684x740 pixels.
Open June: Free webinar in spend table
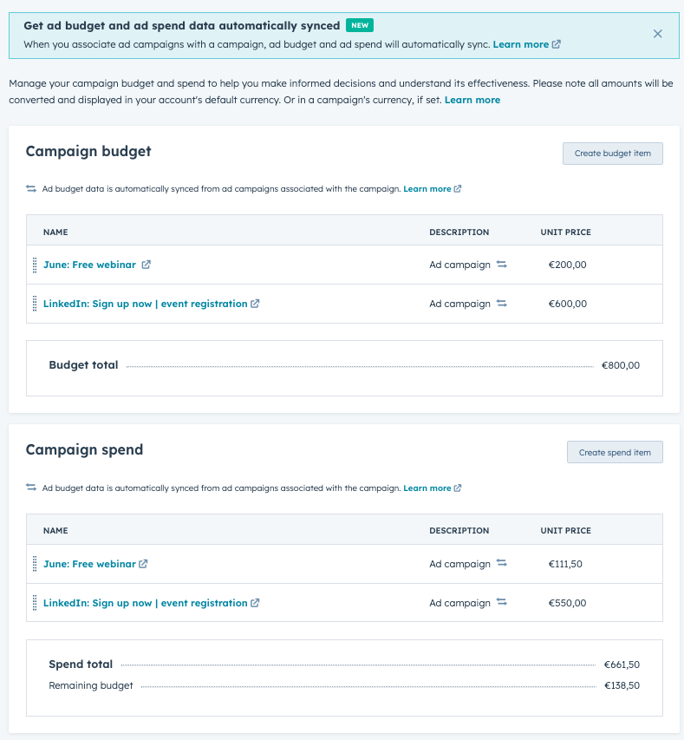[89, 564]
